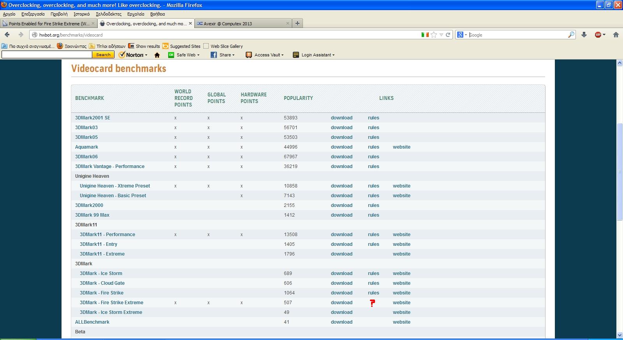
Task: Click the scrollbar up arrow
Action: coord(619,63)
